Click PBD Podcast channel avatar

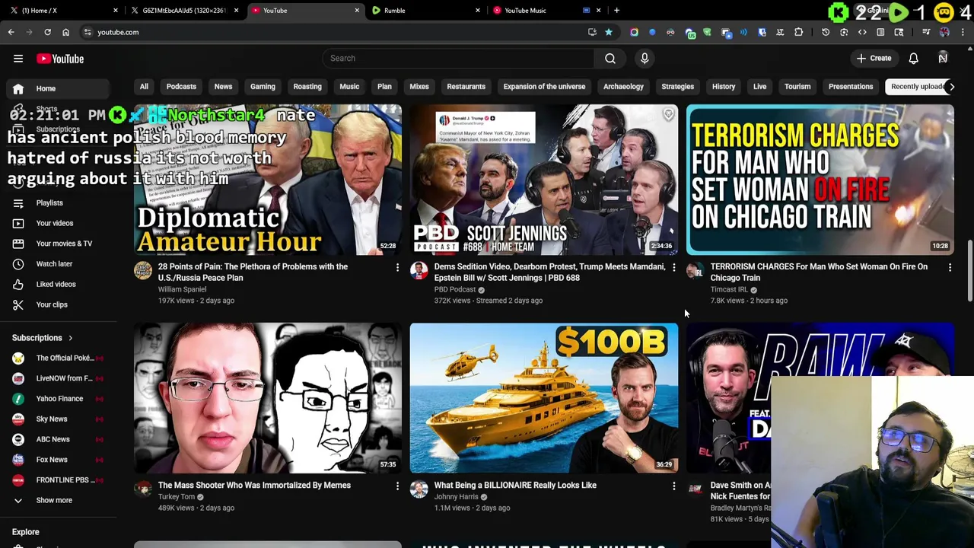tap(419, 271)
